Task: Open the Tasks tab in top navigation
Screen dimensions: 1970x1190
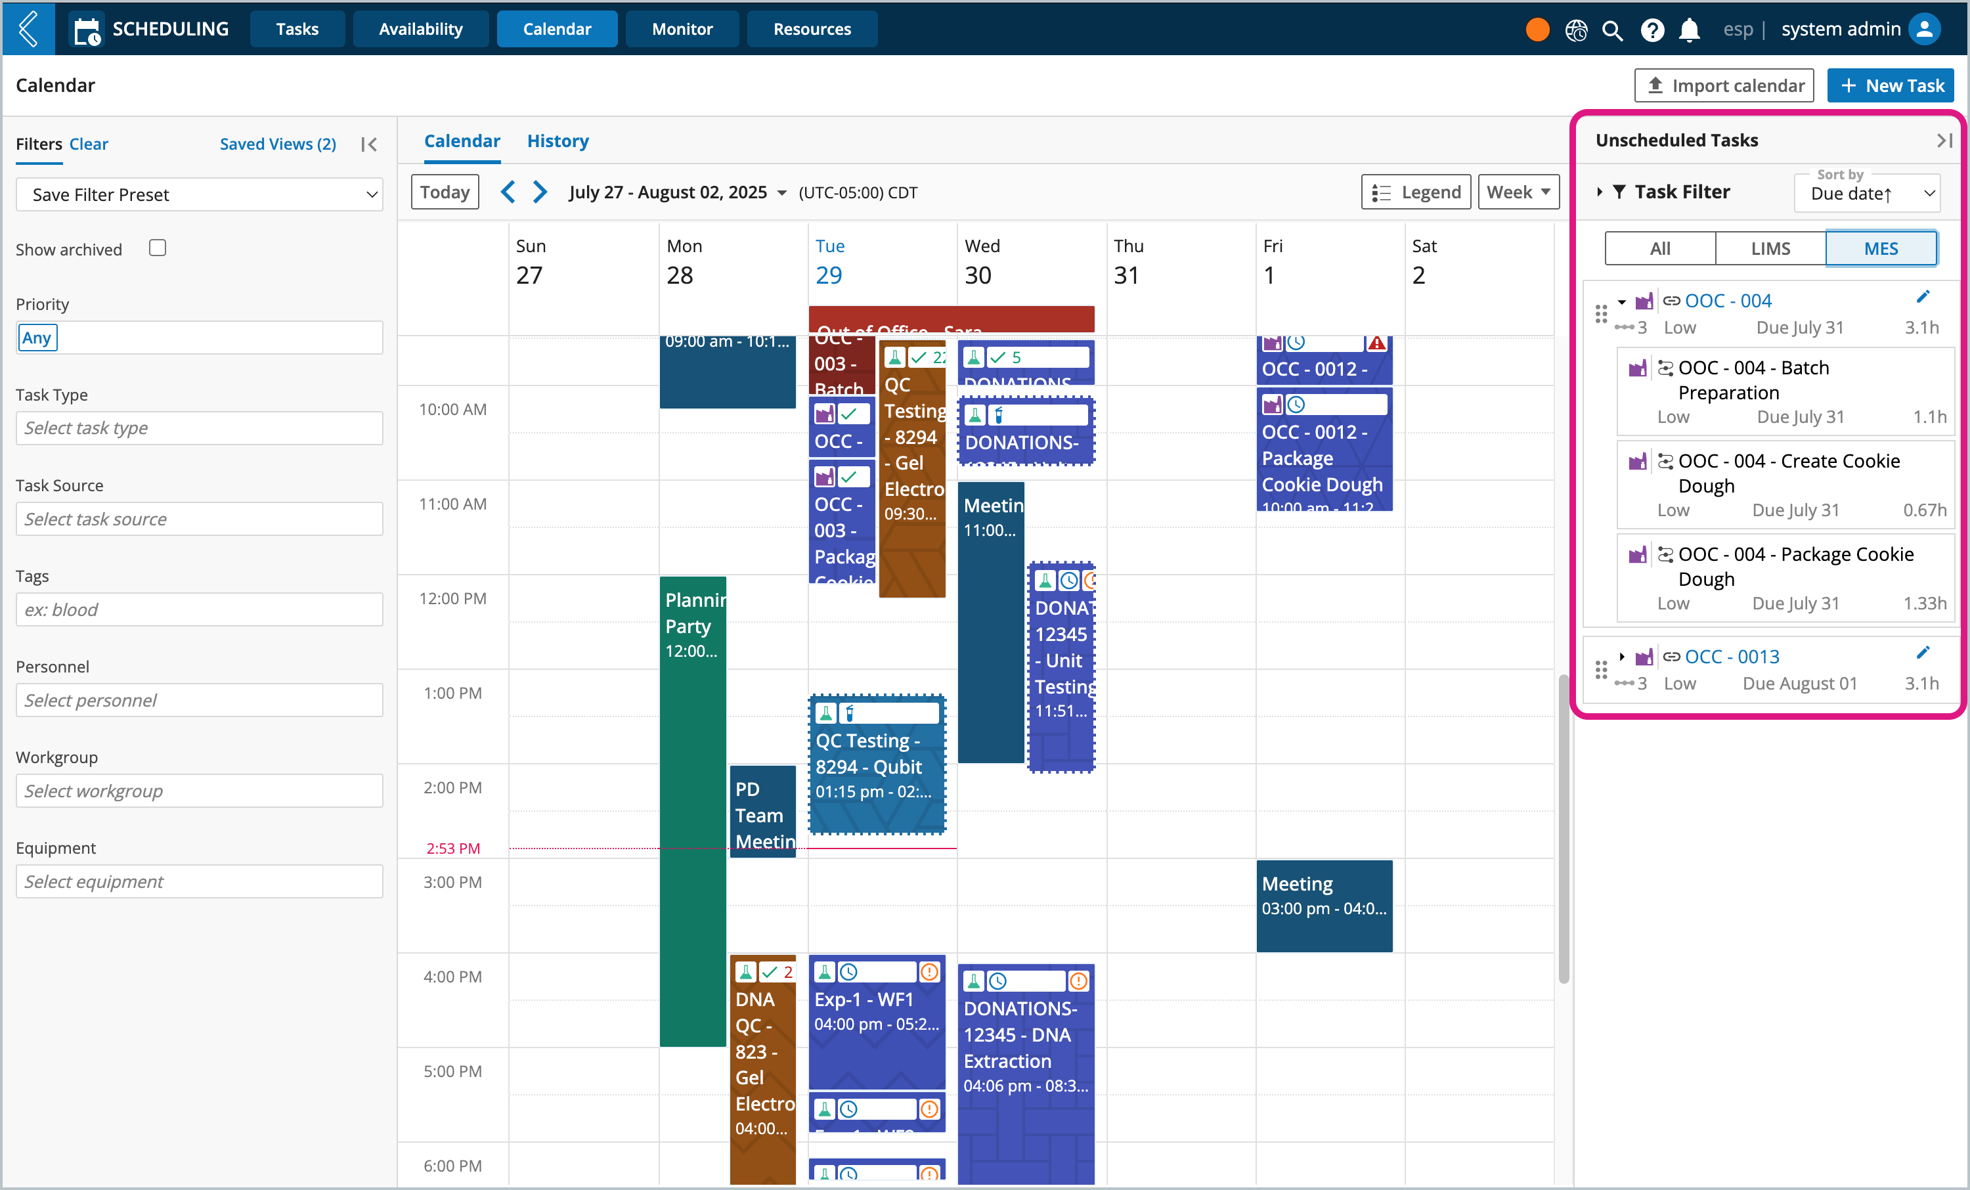Action: pyautogui.click(x=297, y=29)
